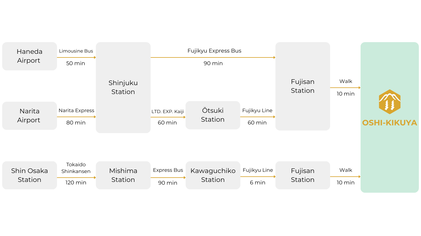Select the Narita Airport box
Image resolution: width=421 pixels, height=236 pixels.
[30, 116]
